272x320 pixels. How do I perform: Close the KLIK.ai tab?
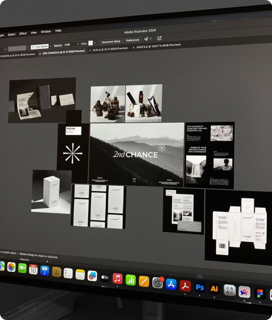90,50
